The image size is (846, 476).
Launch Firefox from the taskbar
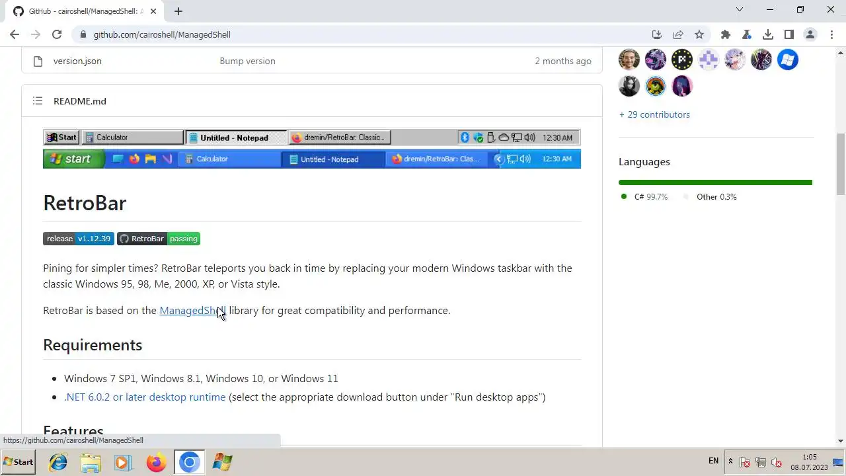[x=156, y=462]
